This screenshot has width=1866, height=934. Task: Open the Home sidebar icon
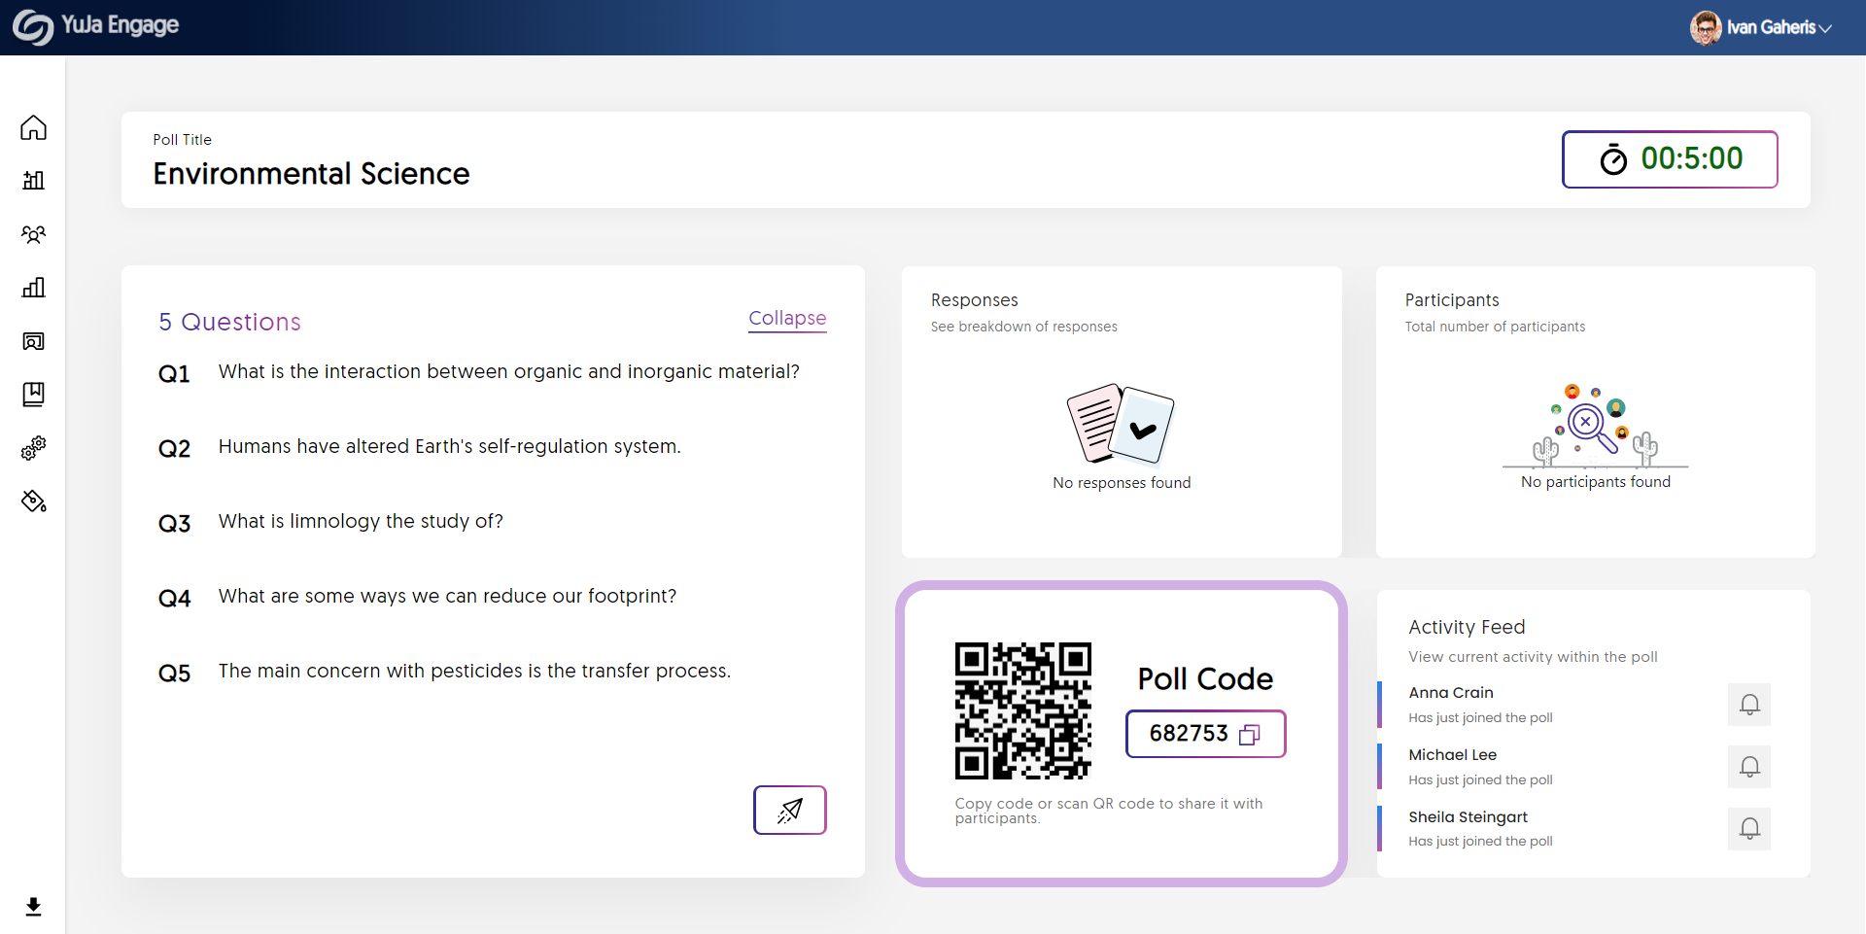coord(33,127)
